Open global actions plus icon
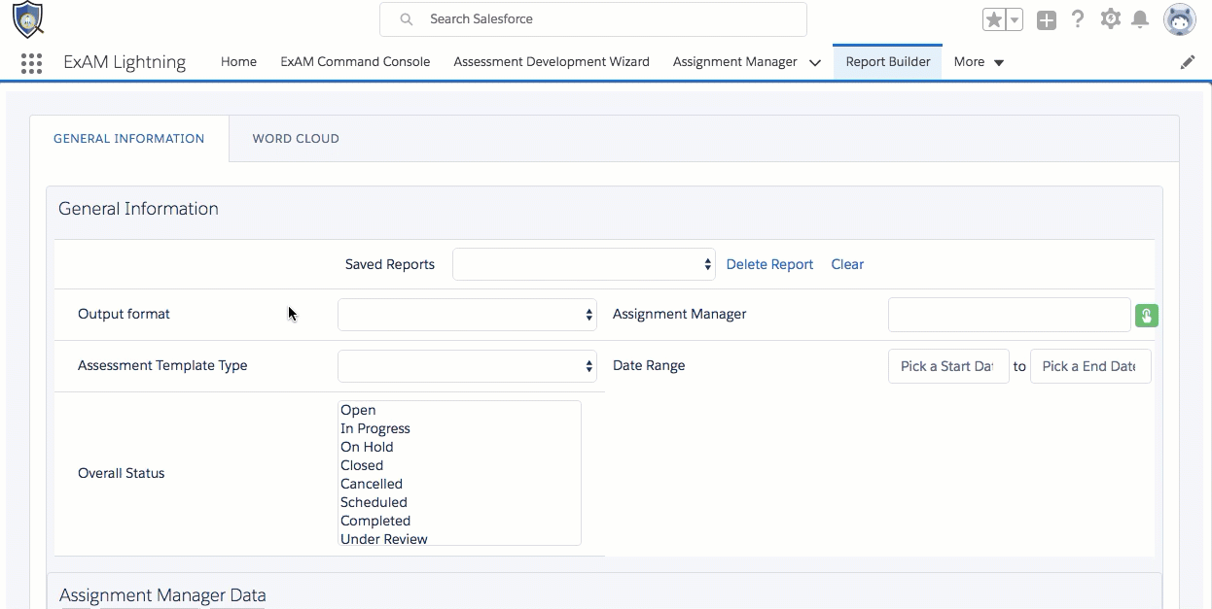 coord(1047,19)
